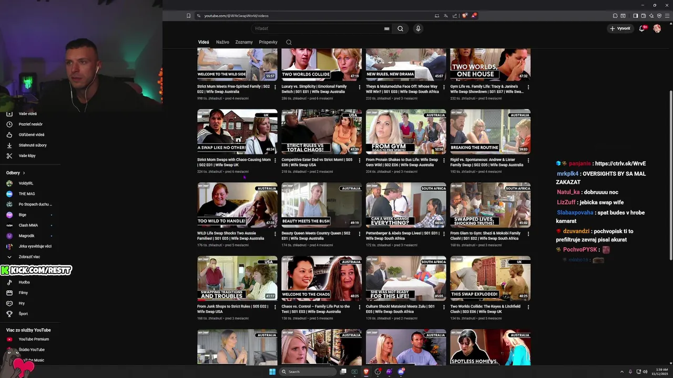
Task: Click the Vytvoriť create button
Action: 620,28
